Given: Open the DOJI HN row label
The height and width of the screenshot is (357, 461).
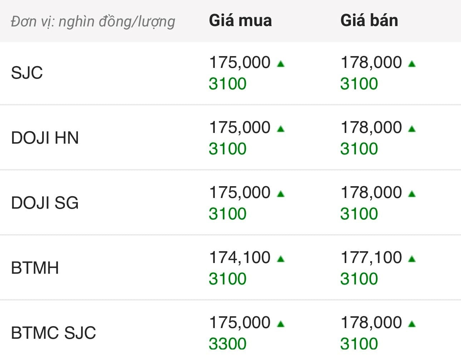Looking at the screenshot, I should (45, 138).
